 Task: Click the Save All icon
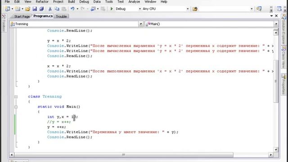[41, 9]
